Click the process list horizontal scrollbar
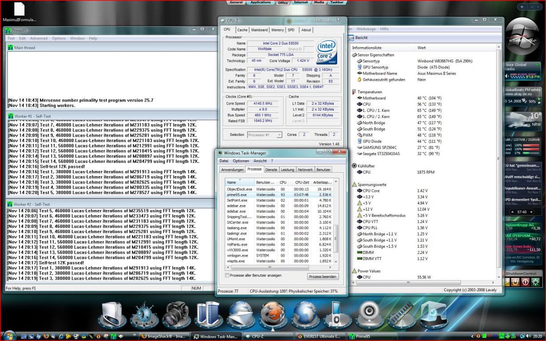The width and height of the screenshot is (546, 341). point(279,268)
